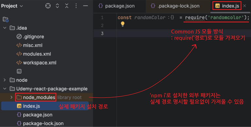Click the node_modules folder icon
Screen dimensions: 251x127
coord(19,97)
